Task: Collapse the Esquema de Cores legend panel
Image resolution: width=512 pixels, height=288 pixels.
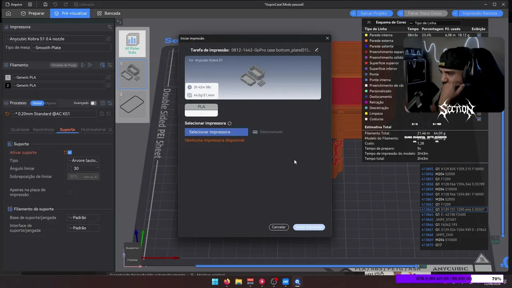Action: pos(369,22)
